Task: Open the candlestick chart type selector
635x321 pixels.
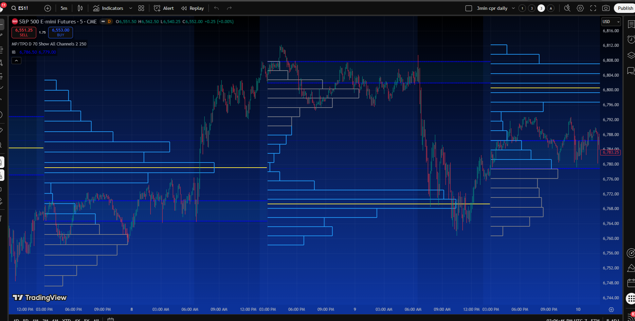Action: point(80,8)
